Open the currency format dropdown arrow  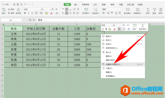(x=106, y=13)
